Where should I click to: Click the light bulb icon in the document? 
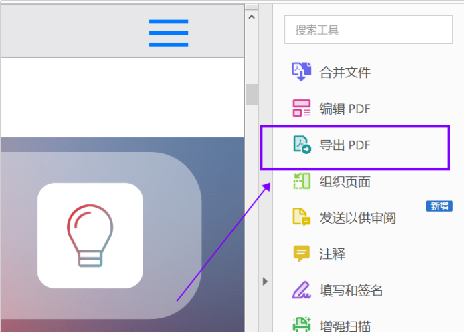click(x=90, y=236)
